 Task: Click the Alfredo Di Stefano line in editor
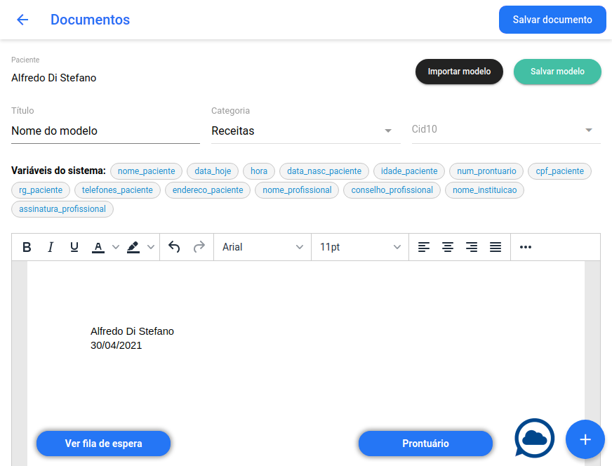click(133, 331)
